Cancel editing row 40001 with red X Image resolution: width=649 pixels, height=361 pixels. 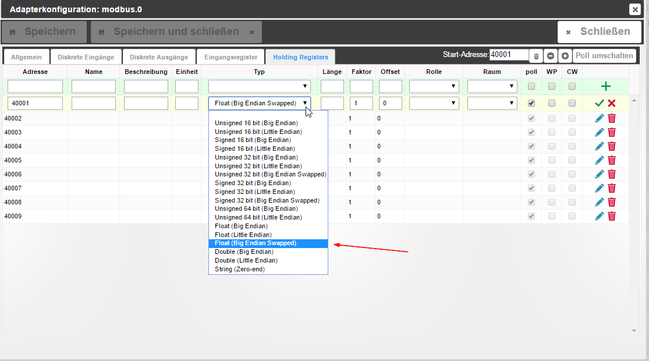point(612,103)
